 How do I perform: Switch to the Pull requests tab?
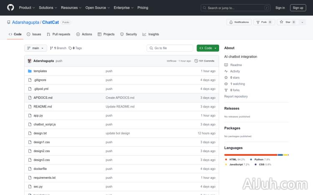(58, 34)
